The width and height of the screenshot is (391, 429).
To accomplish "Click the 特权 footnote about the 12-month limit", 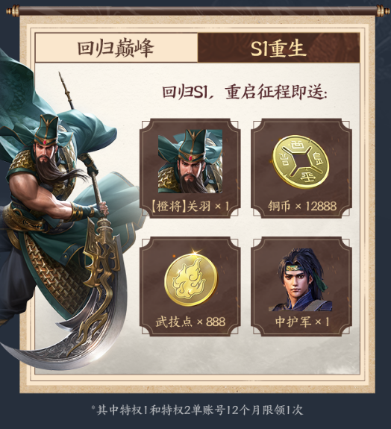I will 197,410.
